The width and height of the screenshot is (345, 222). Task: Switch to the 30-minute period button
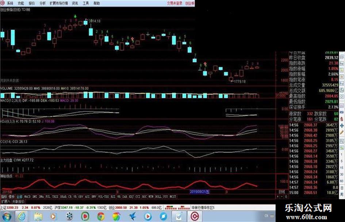342,174
